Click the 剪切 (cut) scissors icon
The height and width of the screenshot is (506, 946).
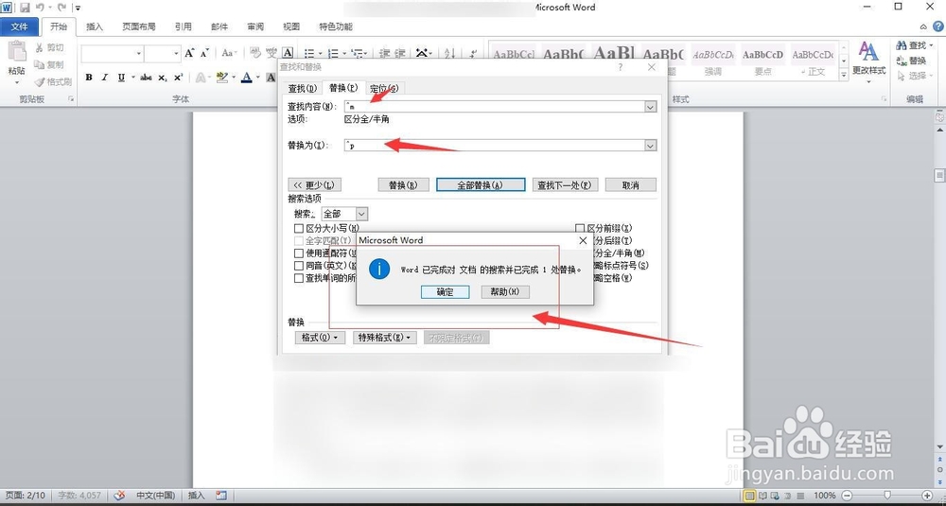click(39, 47)
